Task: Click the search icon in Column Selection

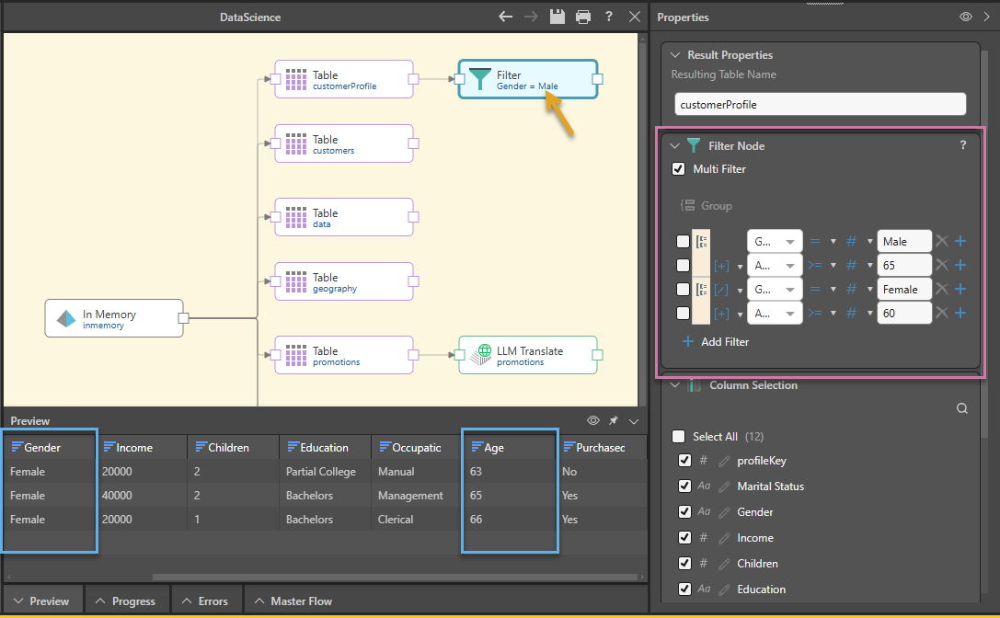Action: coord(961,409)
